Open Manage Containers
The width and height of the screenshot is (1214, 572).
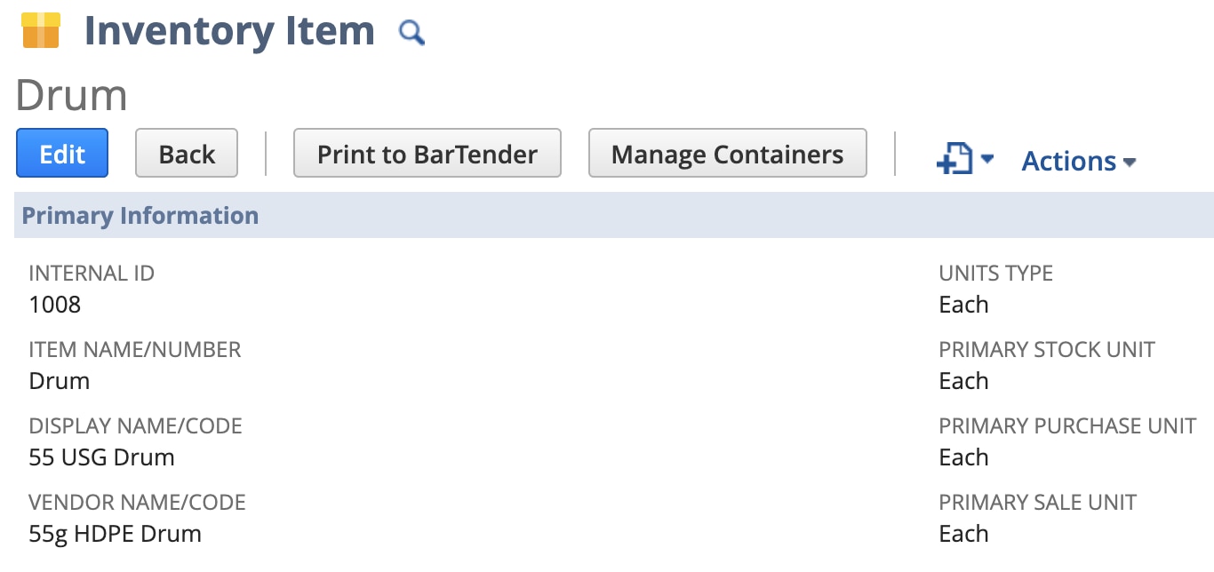727,154
